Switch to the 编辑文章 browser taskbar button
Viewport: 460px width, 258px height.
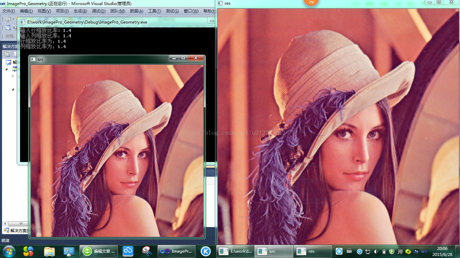click(99, 251)
